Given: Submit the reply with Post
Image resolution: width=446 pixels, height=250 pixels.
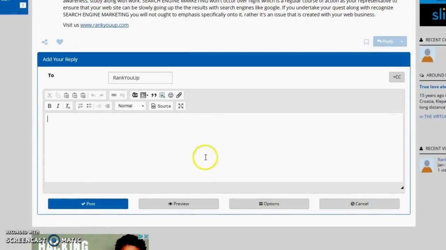Looking at the screenshot, I should [x=88, y=204].
